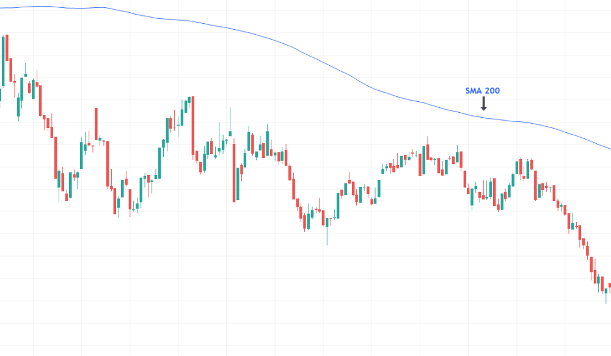Click the black down arrow under SMA 200
611x356 pixels.
click(483, 104)
